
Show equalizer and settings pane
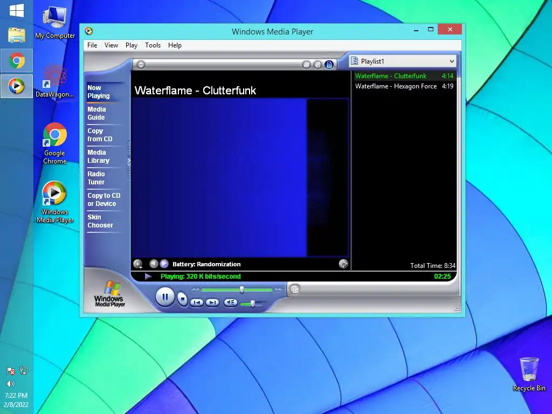pos(318,65)
